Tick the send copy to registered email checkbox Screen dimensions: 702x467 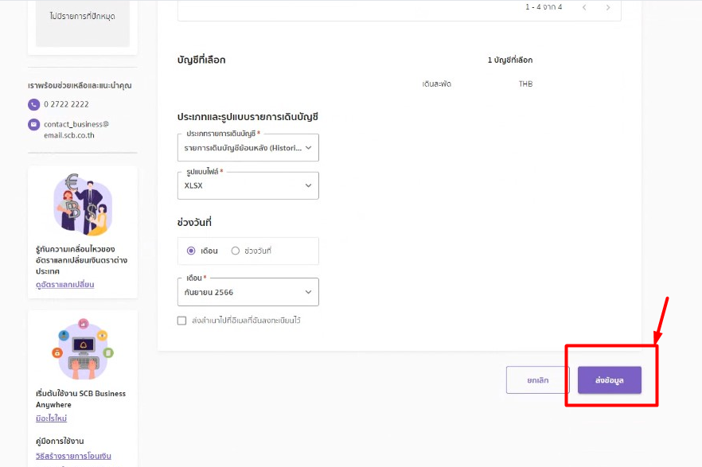(181, 321)
